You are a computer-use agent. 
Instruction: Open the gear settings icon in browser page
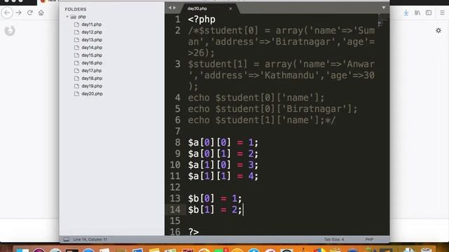(438, 30)
